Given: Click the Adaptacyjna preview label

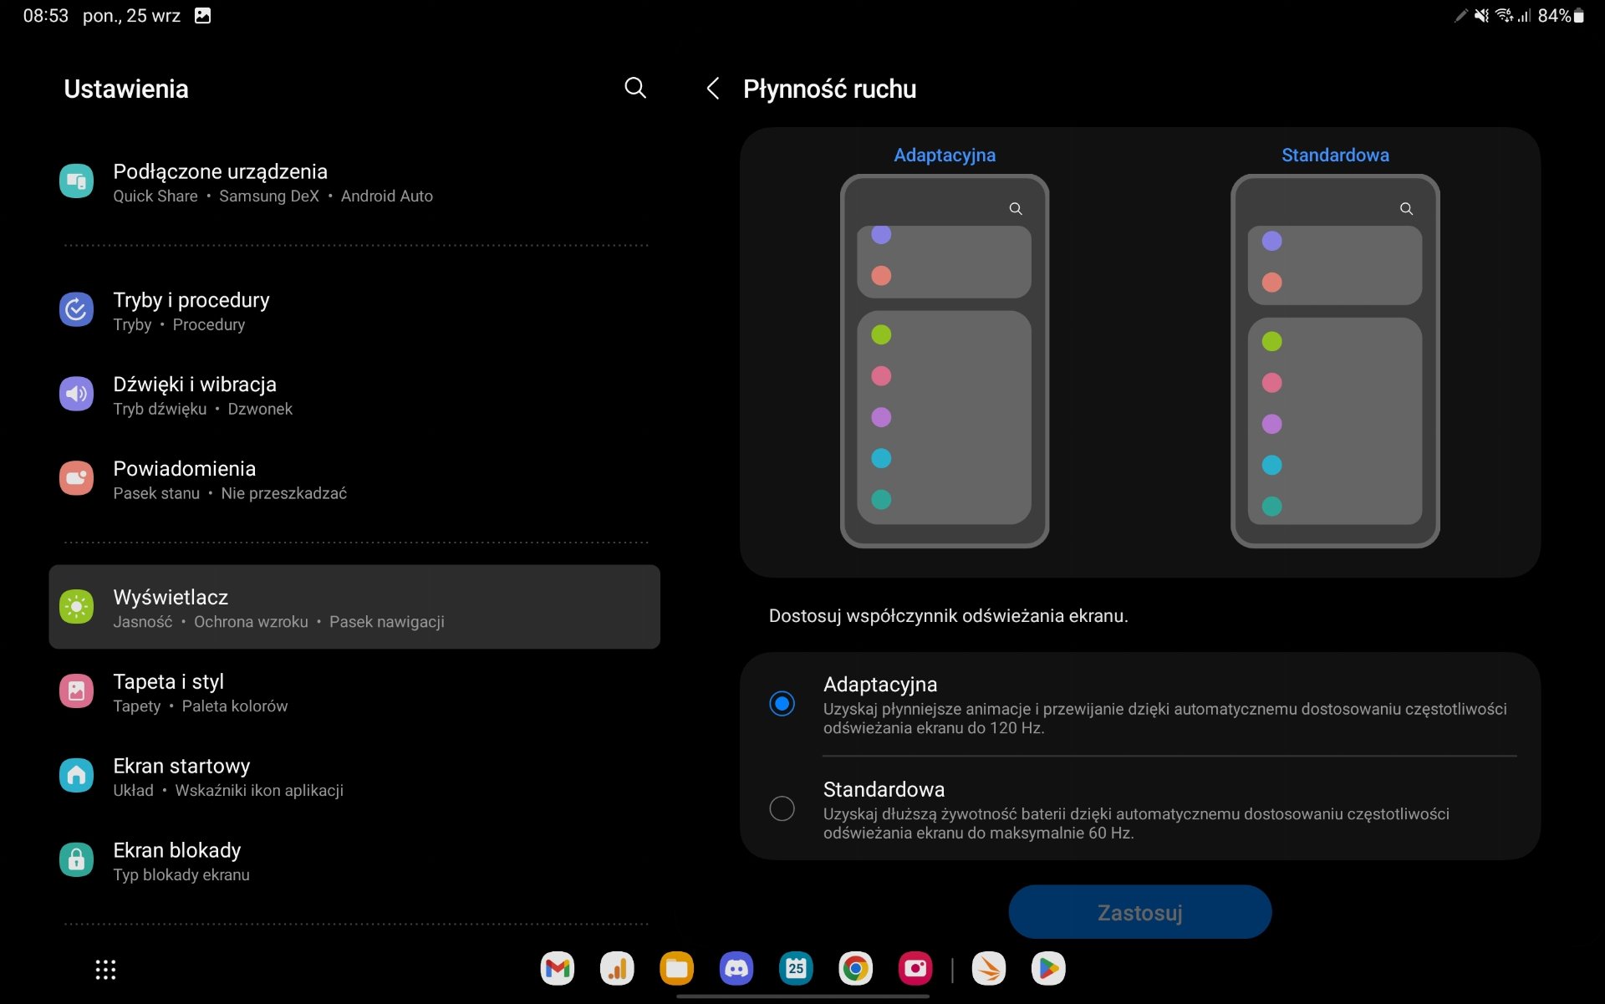Looking at the screenshot, I should pyautogui.click(x=945, y=155).
